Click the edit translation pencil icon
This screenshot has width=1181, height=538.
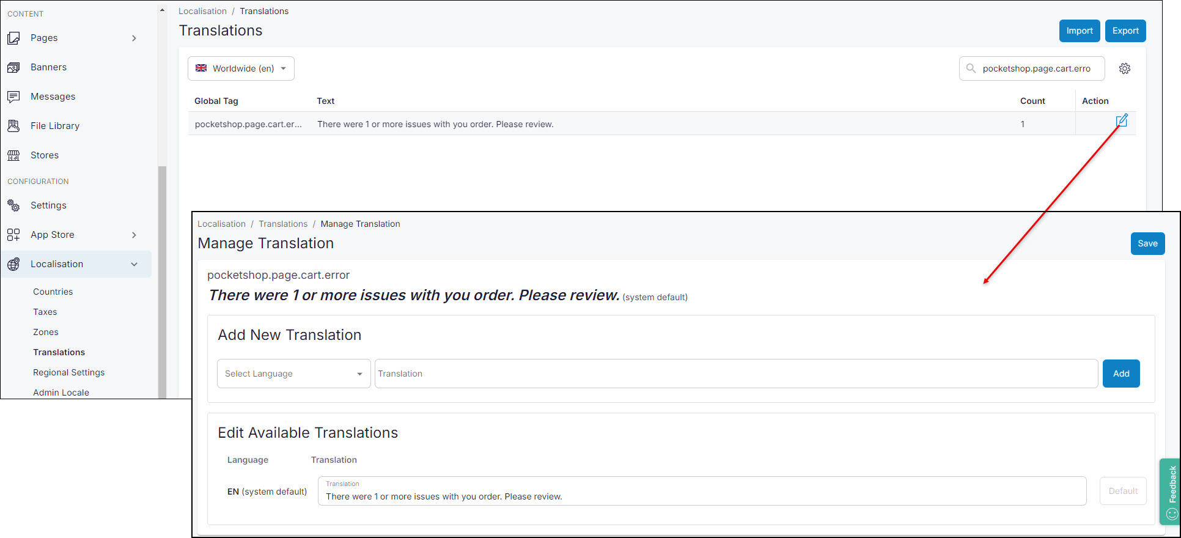pos(1121,121)
